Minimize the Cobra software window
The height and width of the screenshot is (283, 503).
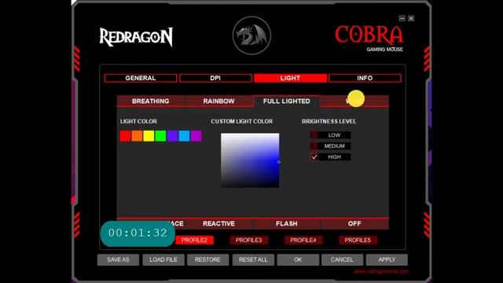click(402, 18)
